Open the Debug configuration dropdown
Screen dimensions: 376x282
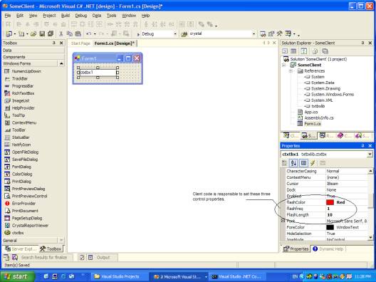[x=175, y=34]
